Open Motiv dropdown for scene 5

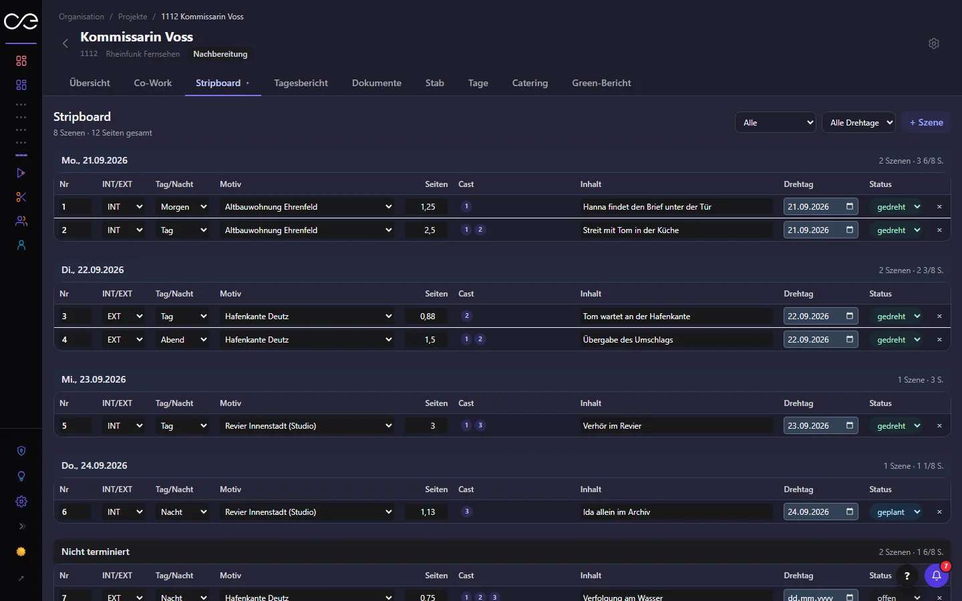click(307, 426)
